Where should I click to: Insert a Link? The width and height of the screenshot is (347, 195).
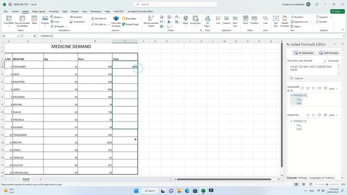tap(265, 20)
